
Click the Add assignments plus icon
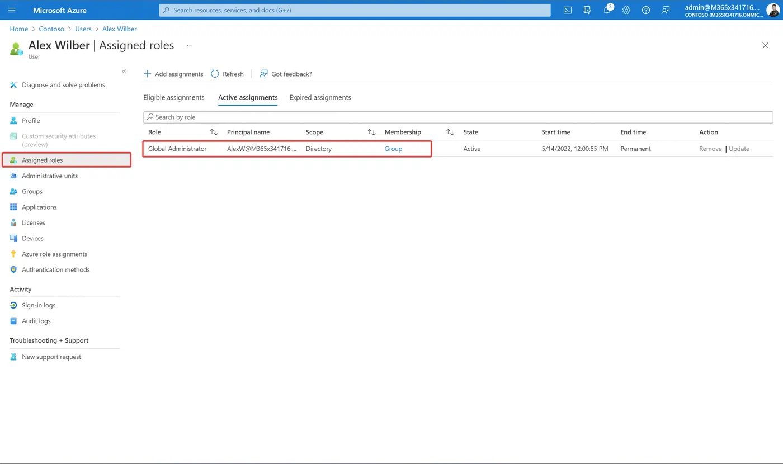click(x=148, y=74)
